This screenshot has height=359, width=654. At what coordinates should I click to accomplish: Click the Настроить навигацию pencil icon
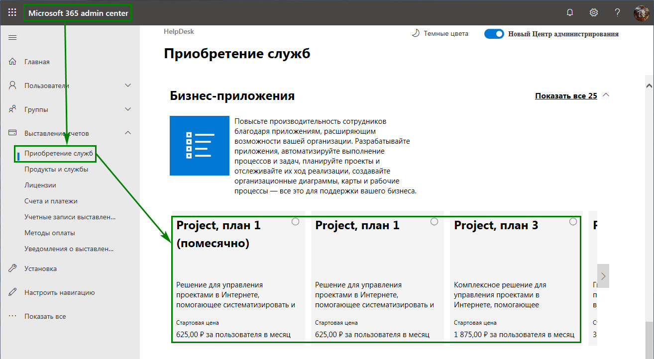pyautogui.click(x=13, y=292)
